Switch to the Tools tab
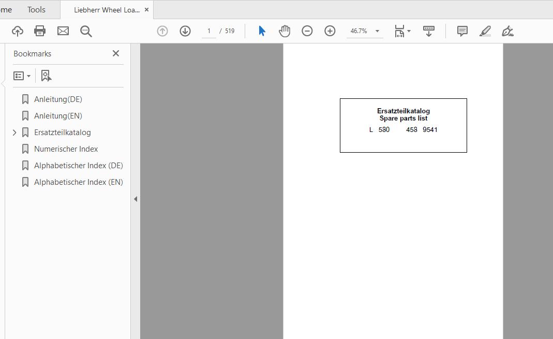Viewport: 553px width, 339px height. coord(36,10)
